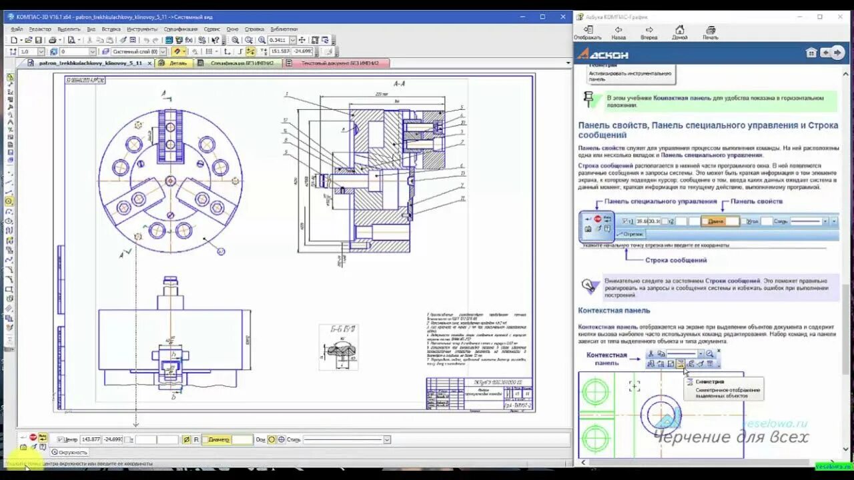854x480 pixels.
Task: Click the Контекстная панель heading
Action: click(614, 311)
